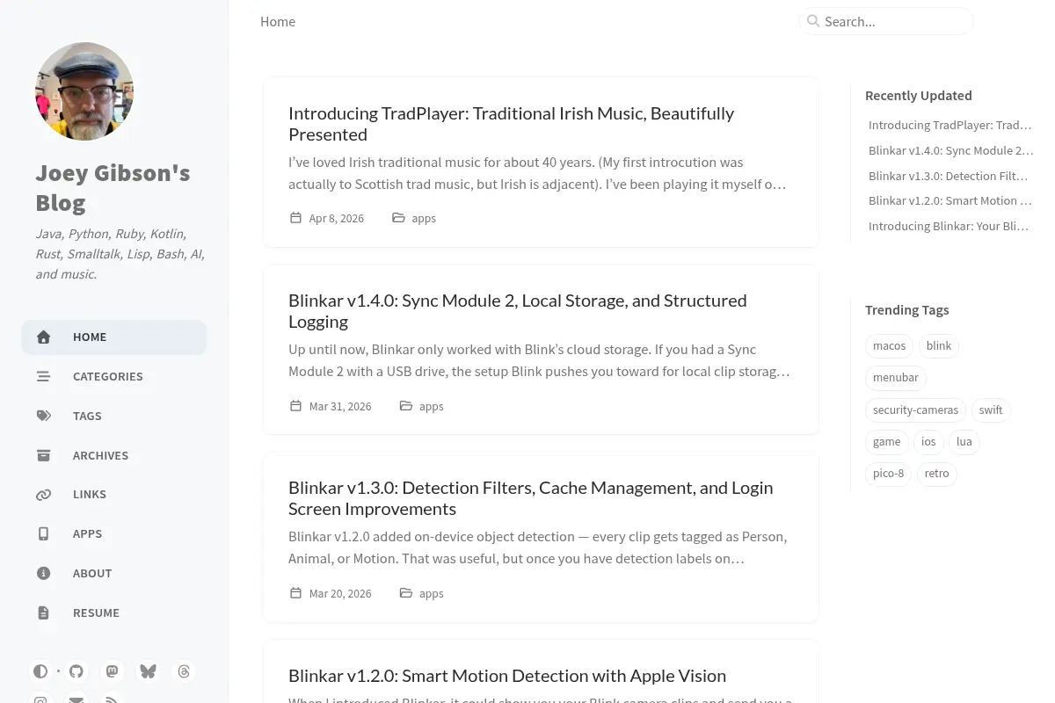The width and height of the screenshot is (1055, 703).
Task: Open the LINKS sidebar menu item
Action: (x=114, y=495)
